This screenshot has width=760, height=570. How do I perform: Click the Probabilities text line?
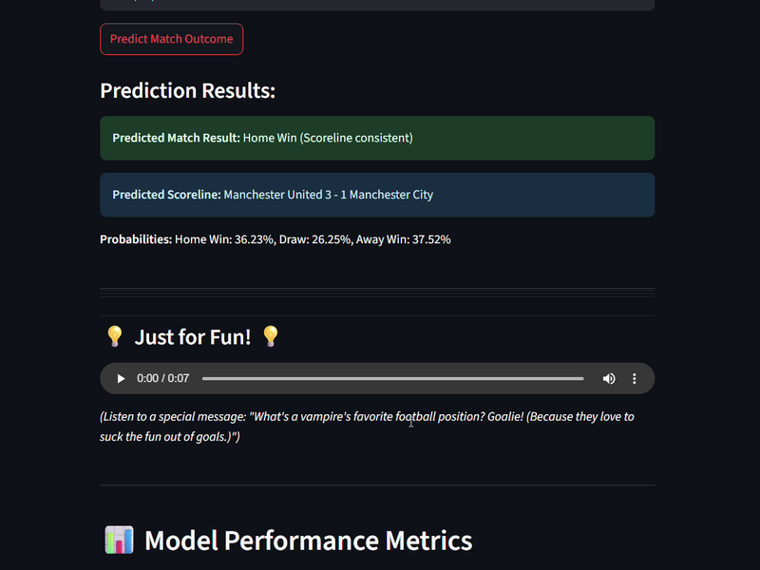[275, 239]
